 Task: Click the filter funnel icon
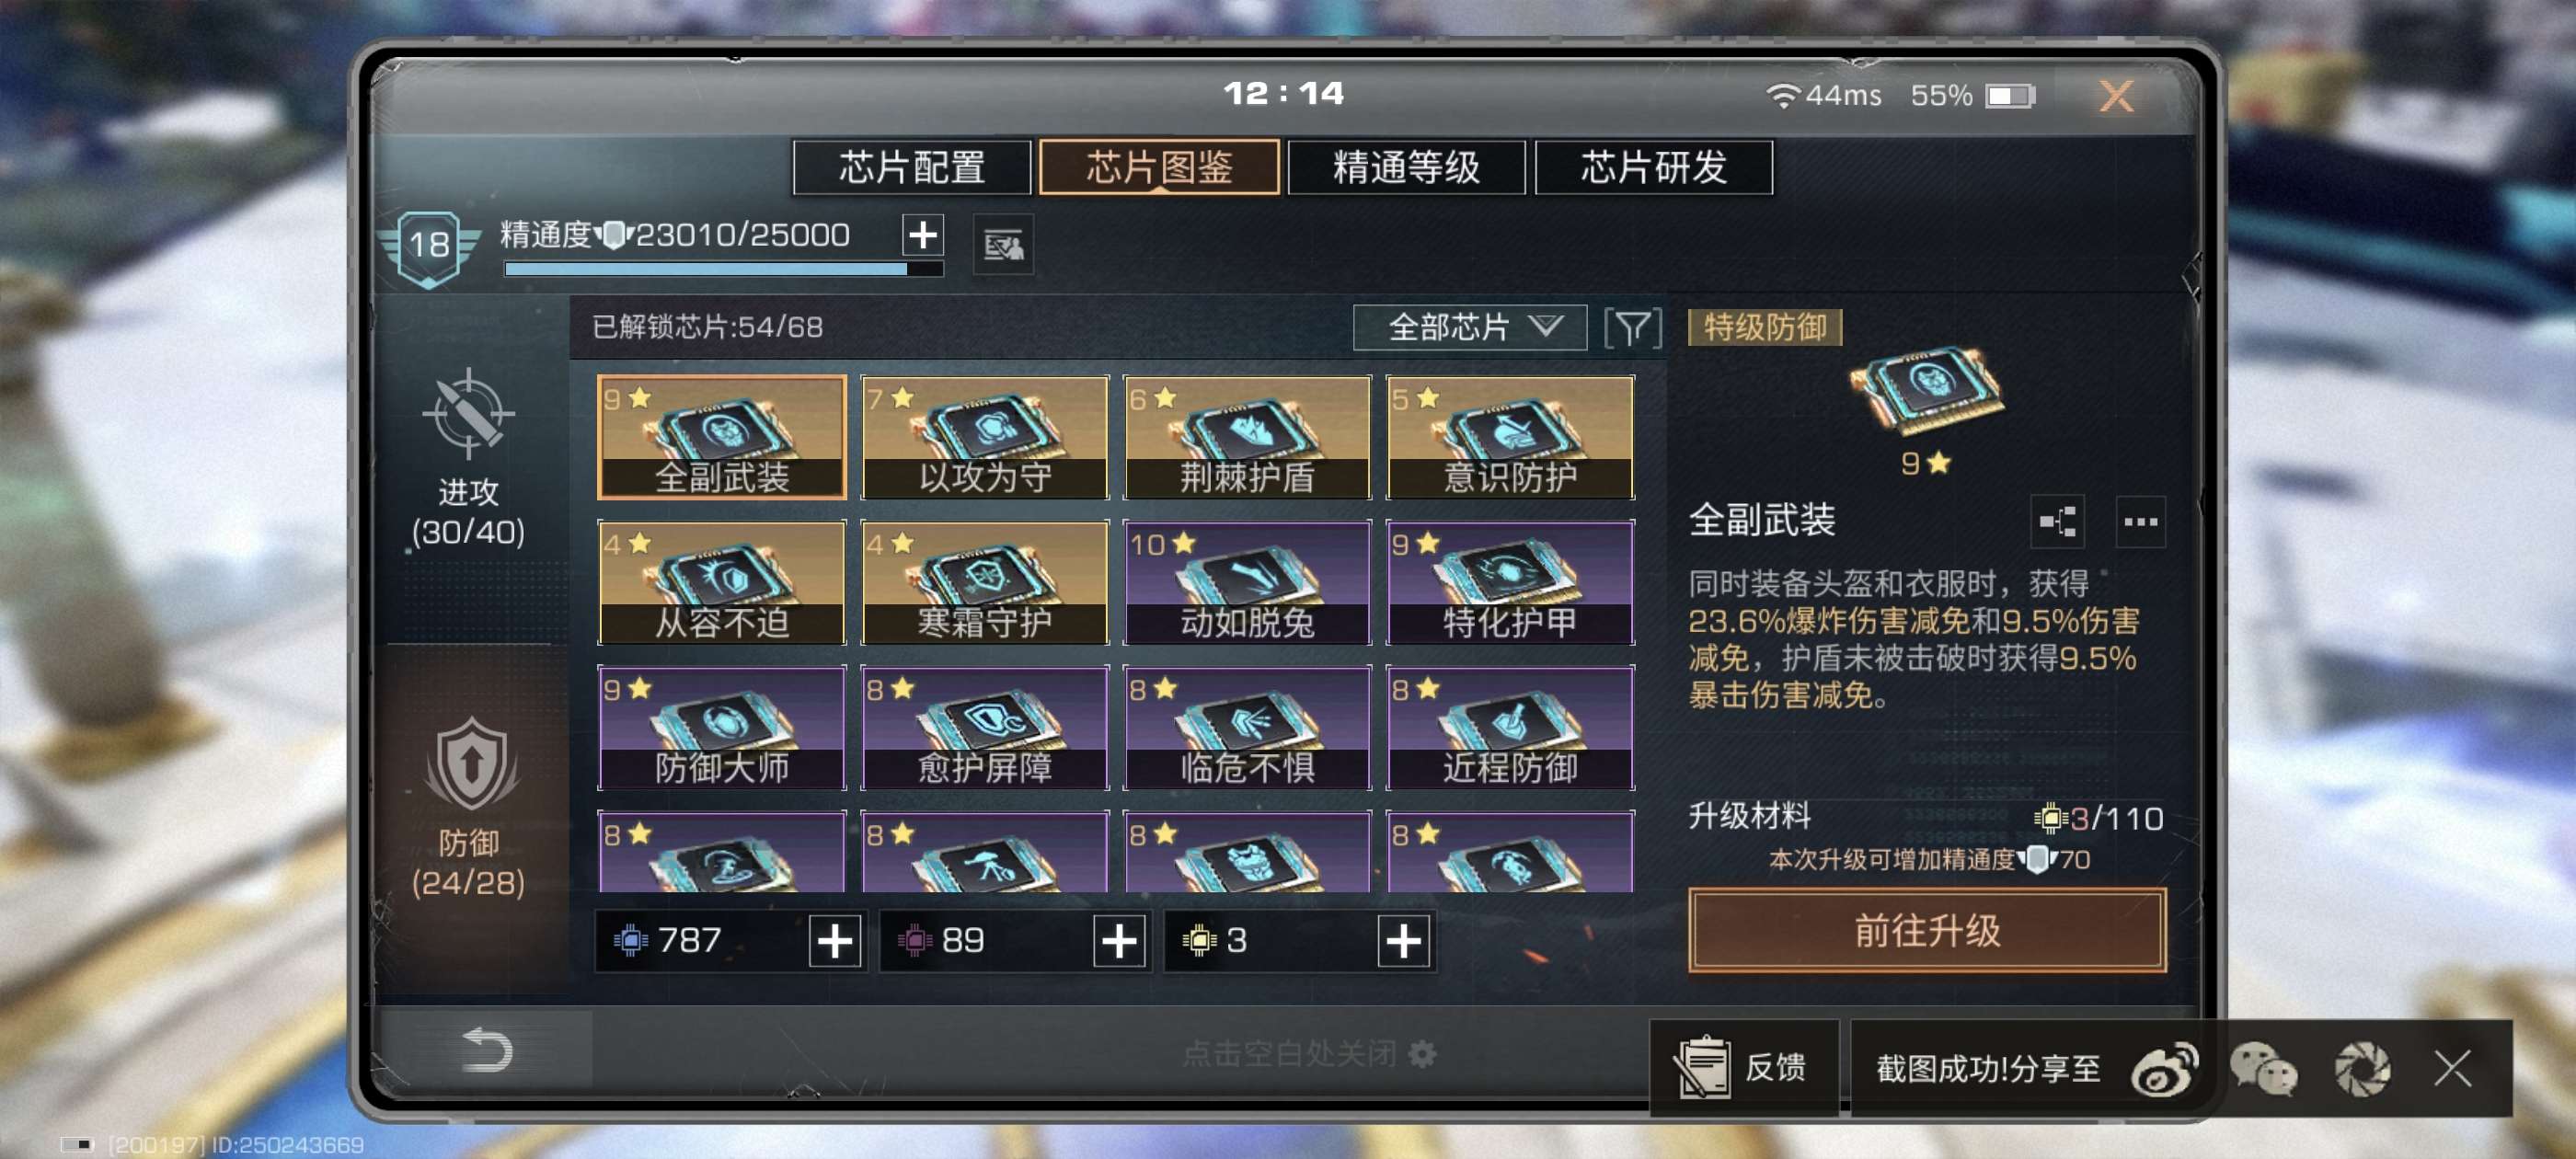1632,327
